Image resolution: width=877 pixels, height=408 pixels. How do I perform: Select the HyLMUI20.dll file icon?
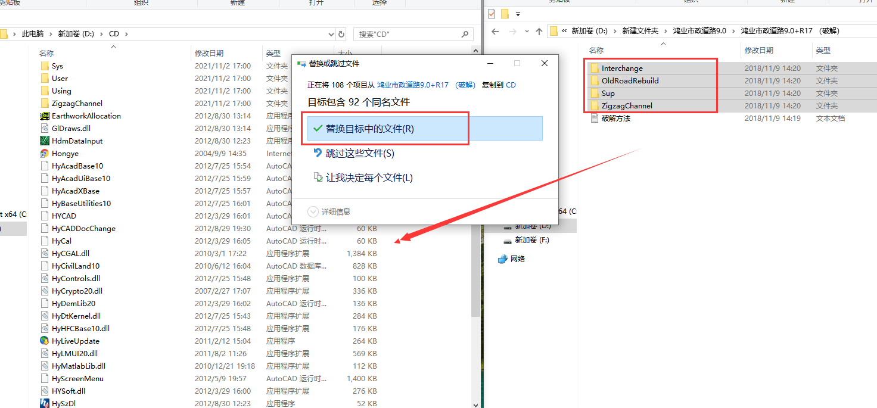click(45, 354)
